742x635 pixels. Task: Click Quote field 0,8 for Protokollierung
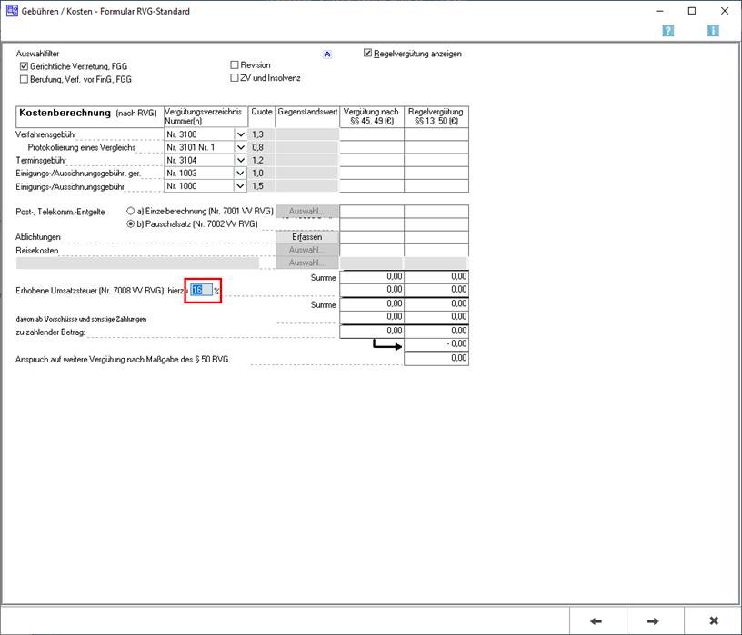coord(262,147)
